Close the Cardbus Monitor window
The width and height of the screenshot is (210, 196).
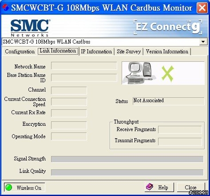click(202, 8)
